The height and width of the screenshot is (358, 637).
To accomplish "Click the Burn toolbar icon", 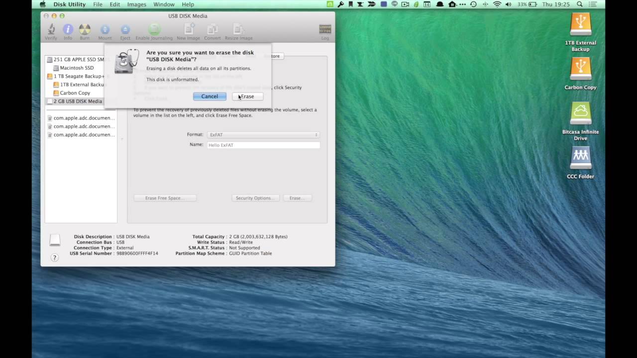I will pos(85,29).
